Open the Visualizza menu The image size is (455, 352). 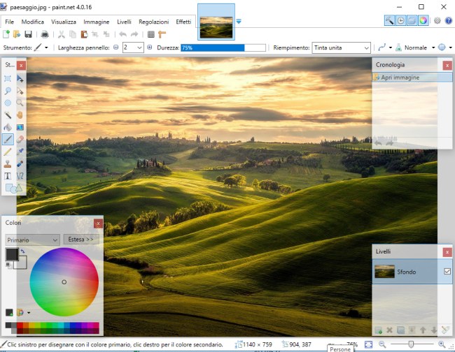(x=64, y=22)
